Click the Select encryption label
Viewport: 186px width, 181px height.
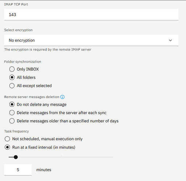(x=18, y=30)
